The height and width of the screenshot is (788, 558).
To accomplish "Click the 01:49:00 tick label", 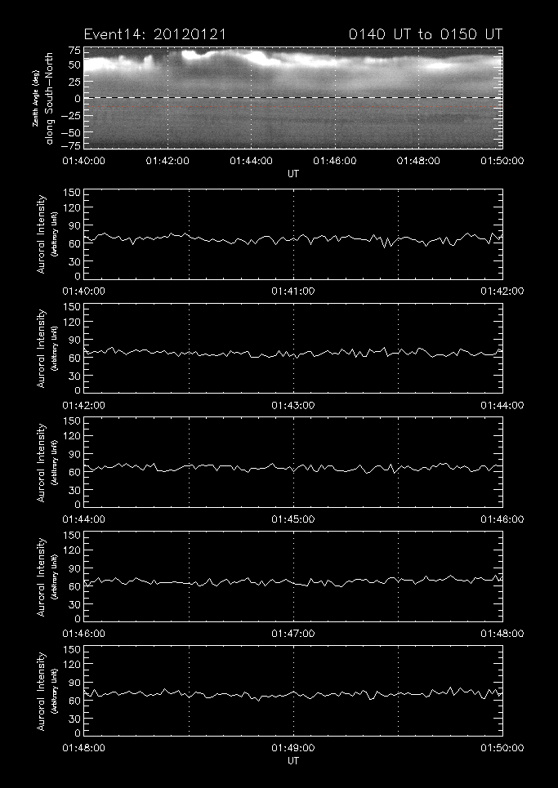I will tap(293, 748).
